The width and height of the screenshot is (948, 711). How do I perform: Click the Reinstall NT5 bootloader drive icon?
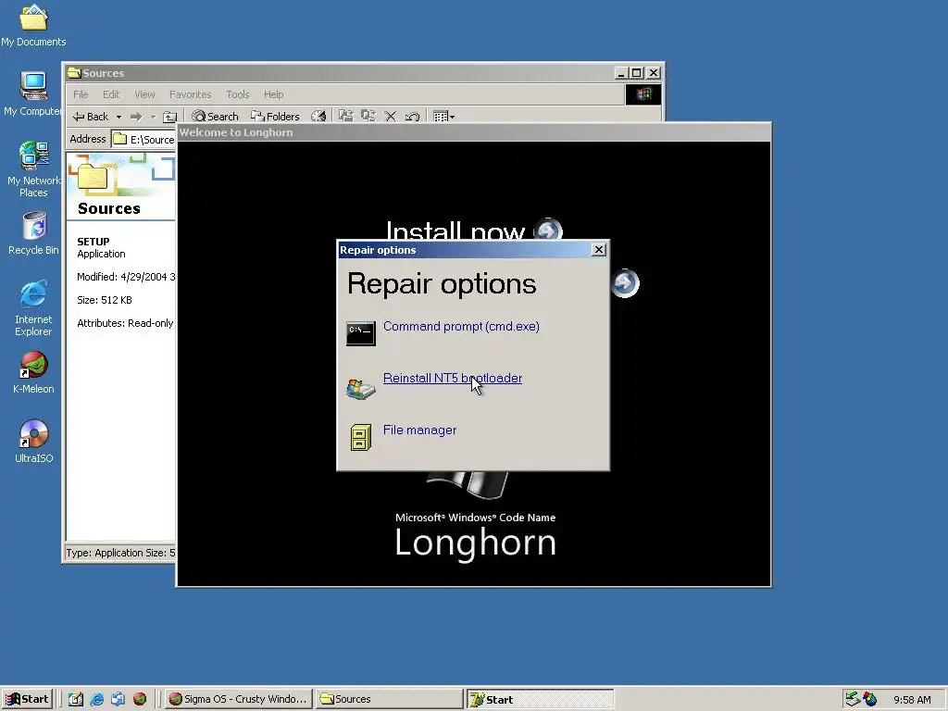coord(361,388)
